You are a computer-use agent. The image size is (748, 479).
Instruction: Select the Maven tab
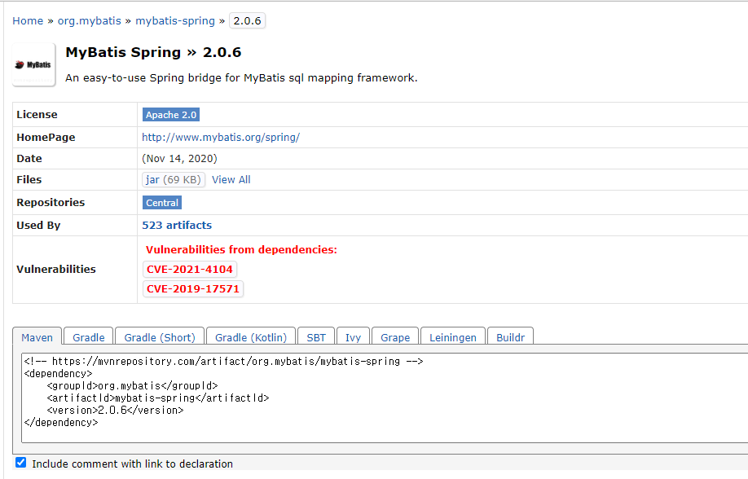tap(37, 337)
